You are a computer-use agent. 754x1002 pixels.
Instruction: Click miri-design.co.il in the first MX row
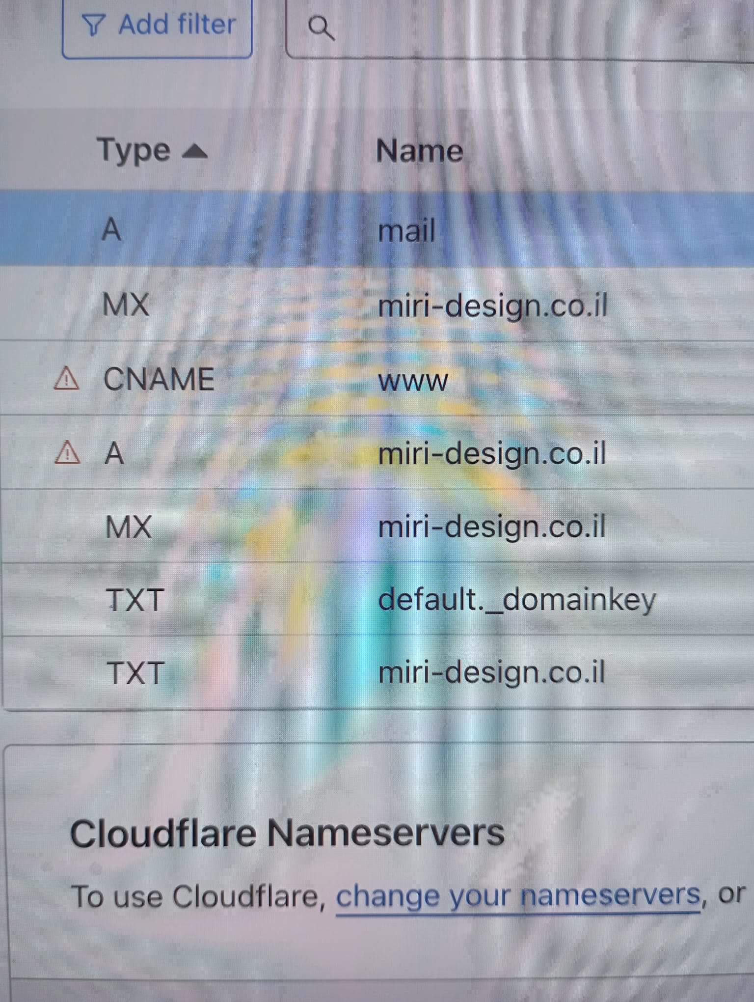click(492, 306)
